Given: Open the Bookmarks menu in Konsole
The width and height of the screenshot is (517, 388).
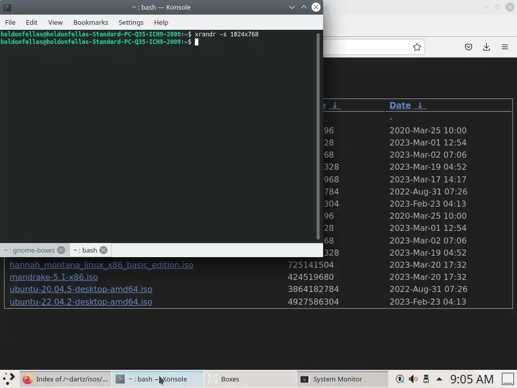Looking at the screenshot, I should 91,22.
